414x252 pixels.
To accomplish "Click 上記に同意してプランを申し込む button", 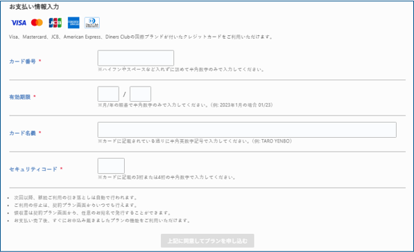I will [207, 241].
